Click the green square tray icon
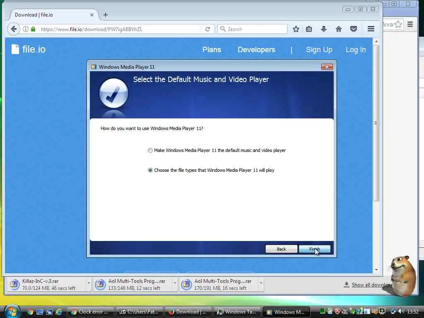 (x=322, y=311)
